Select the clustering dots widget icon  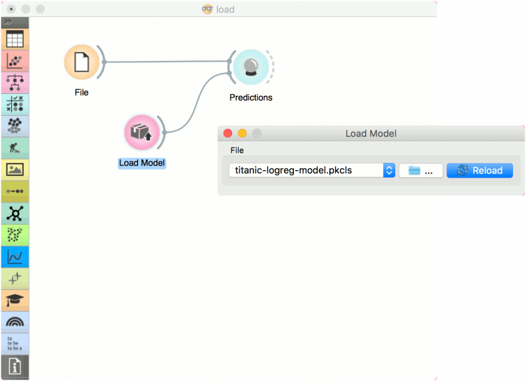(14, 125)
